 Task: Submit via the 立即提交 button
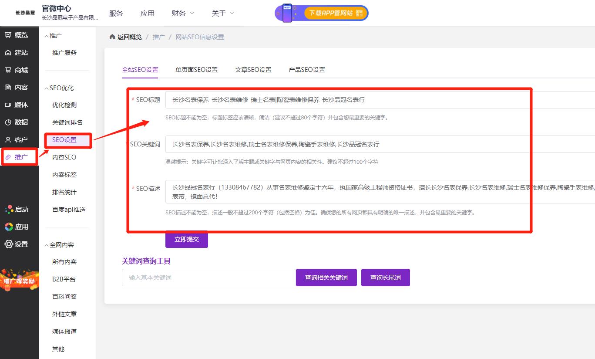pyautogui.click(x=186, y=239)
